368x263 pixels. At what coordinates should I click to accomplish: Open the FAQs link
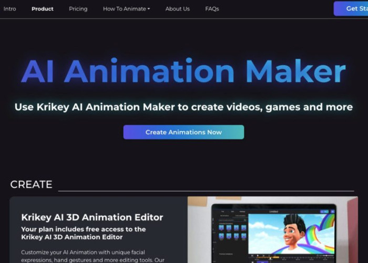212,9
